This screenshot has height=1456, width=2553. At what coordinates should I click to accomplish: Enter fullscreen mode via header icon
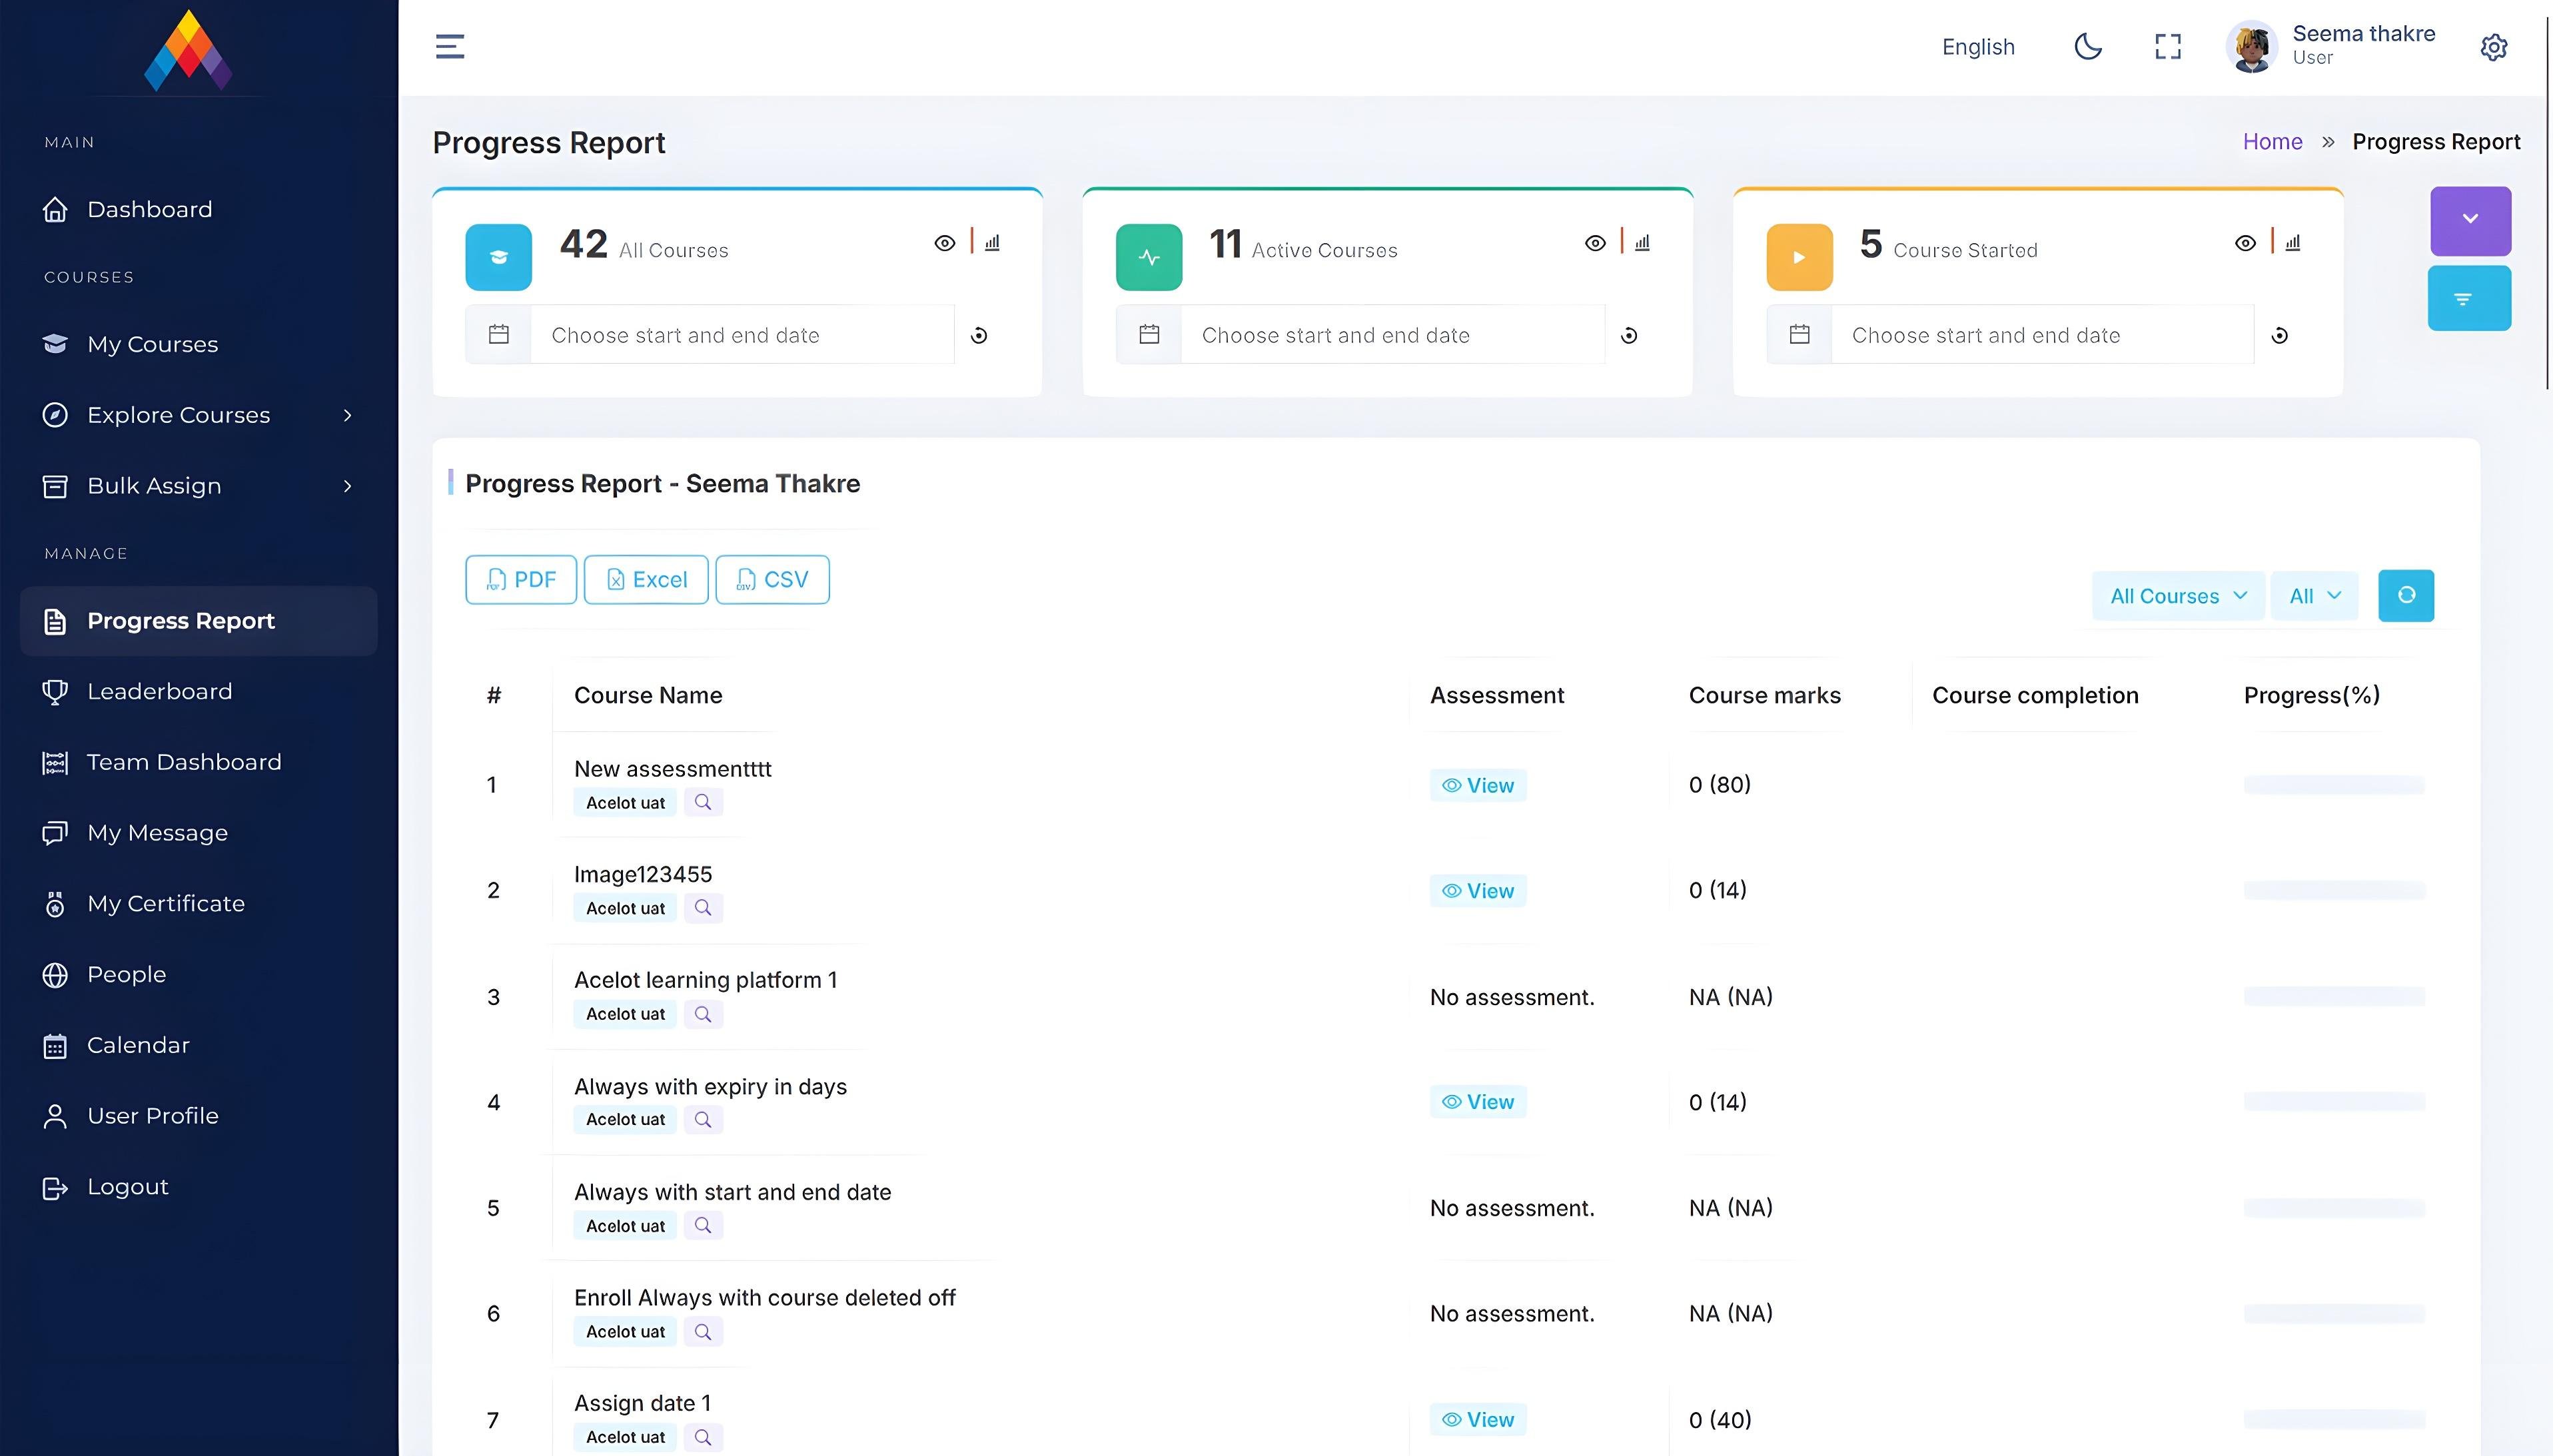[x=2167, y=47]
